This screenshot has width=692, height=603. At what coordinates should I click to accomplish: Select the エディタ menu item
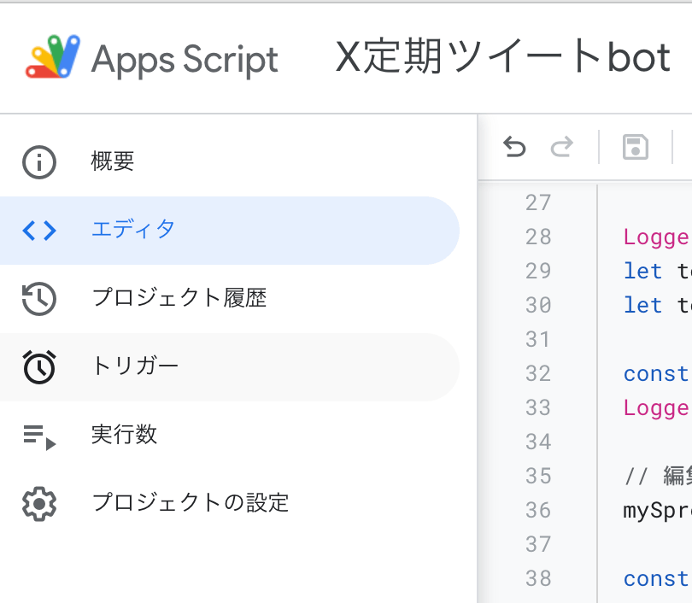click(x=230, y=231)
